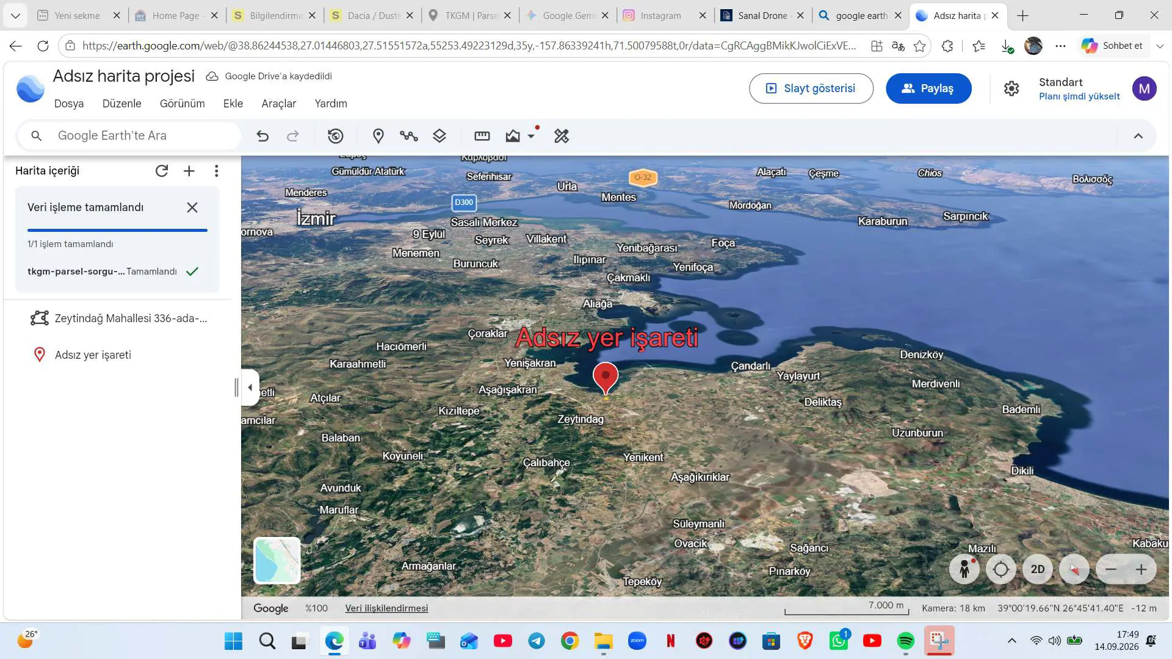Viewport: 1172px width, 659px height.
Task: Bookmark this page with the star
Action: point(920,46)
